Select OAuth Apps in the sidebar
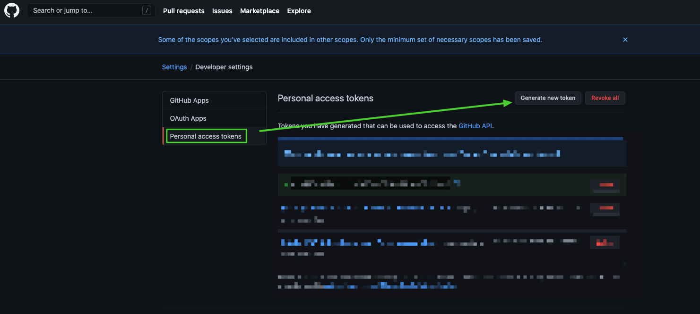Image resolution: width=700 pixels, height=314 pixels. click(215, 118)
